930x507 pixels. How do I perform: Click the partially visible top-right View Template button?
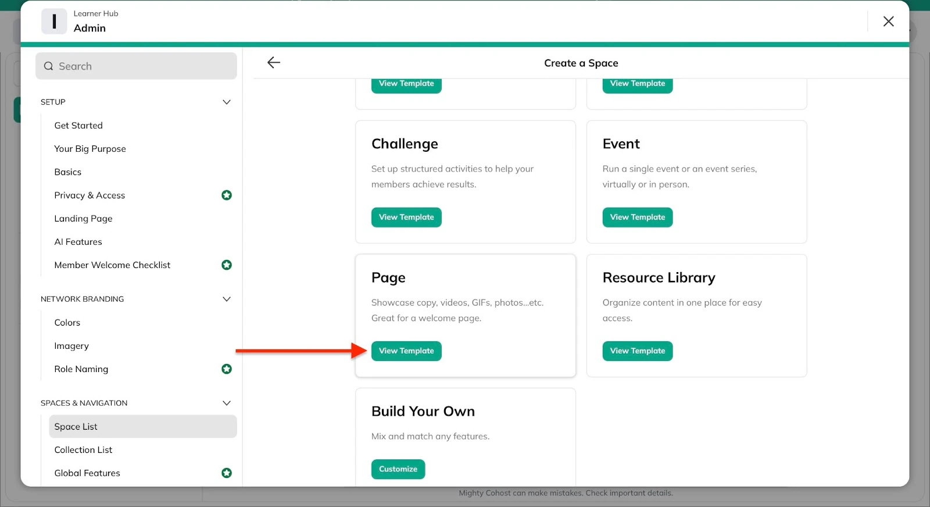pos(638,85)
